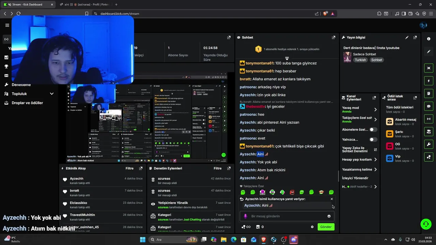Open File Explorer from the taskbar
Viewport: 436px width, 245px height.
tap(223, 240)
